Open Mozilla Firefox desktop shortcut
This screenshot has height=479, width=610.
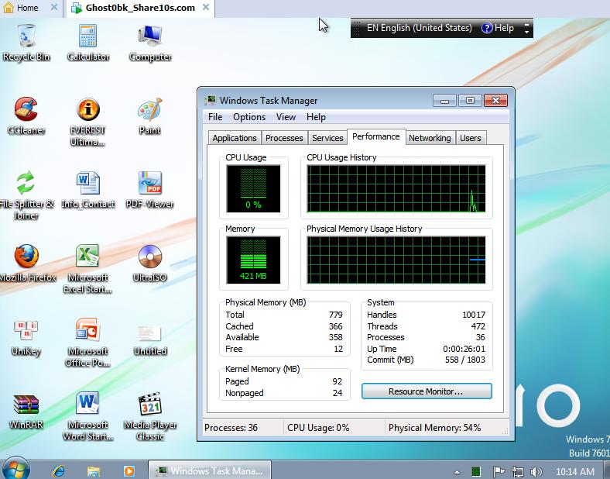(x=26, y=264)
